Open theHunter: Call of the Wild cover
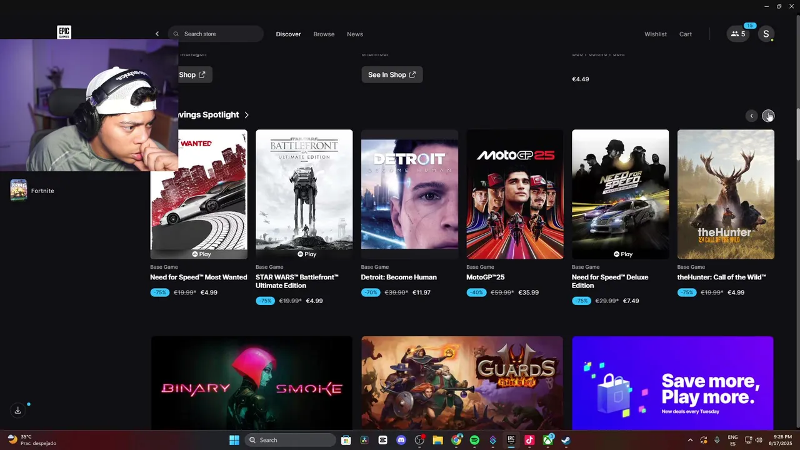Image resolution: width=800 pixels, height=450 pixels. coord(726,194)
